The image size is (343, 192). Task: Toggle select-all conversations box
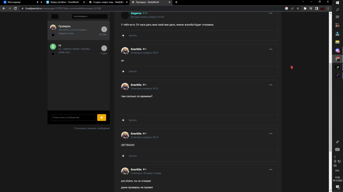click(55, 16)
